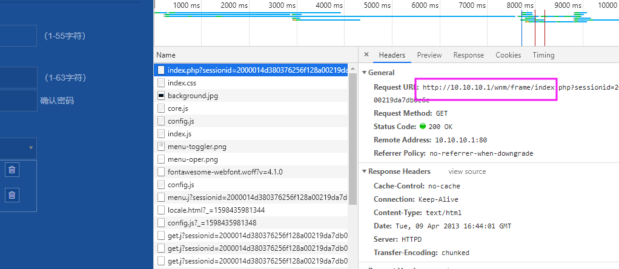Click the lower trash delete icon
Image resolution: width=619 pixels, height=269 pixels.
pos(12,194)
